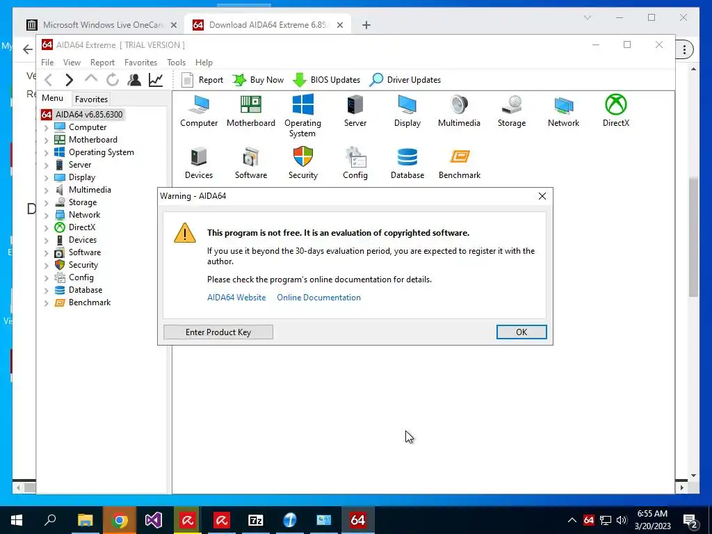Expand the Server tree node
Screen dimensions: 712x534
click(x=46, y=165)
